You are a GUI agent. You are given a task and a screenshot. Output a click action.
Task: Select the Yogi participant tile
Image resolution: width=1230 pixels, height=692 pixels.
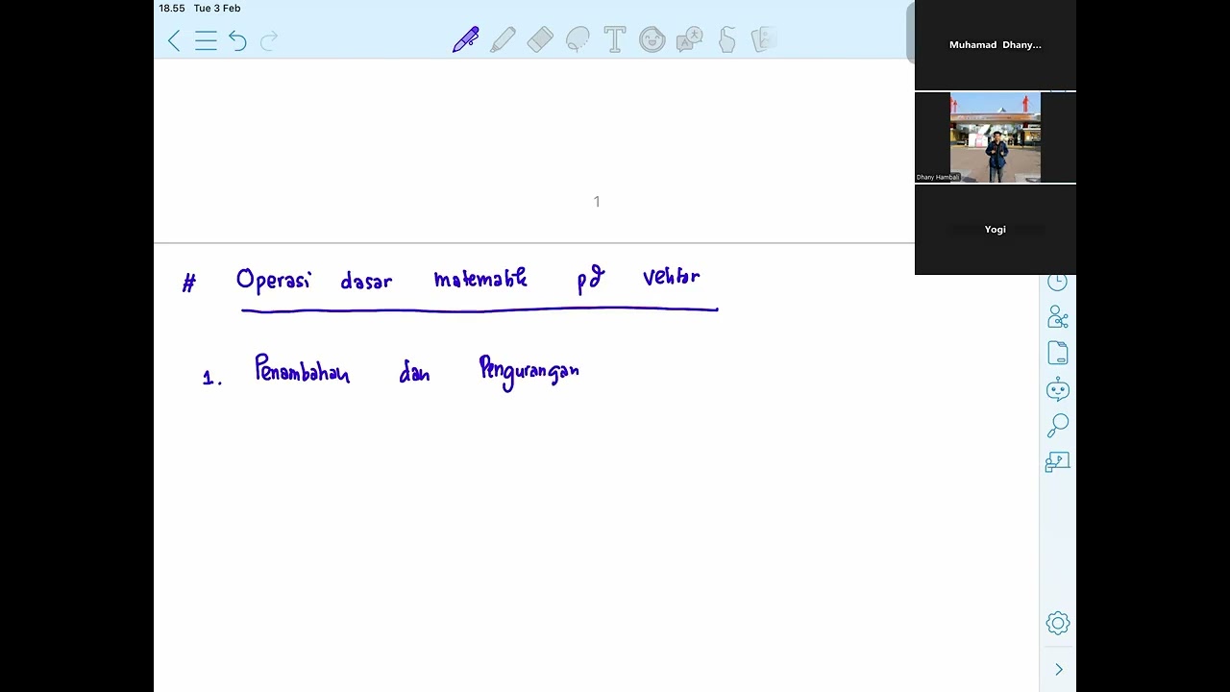996,230
